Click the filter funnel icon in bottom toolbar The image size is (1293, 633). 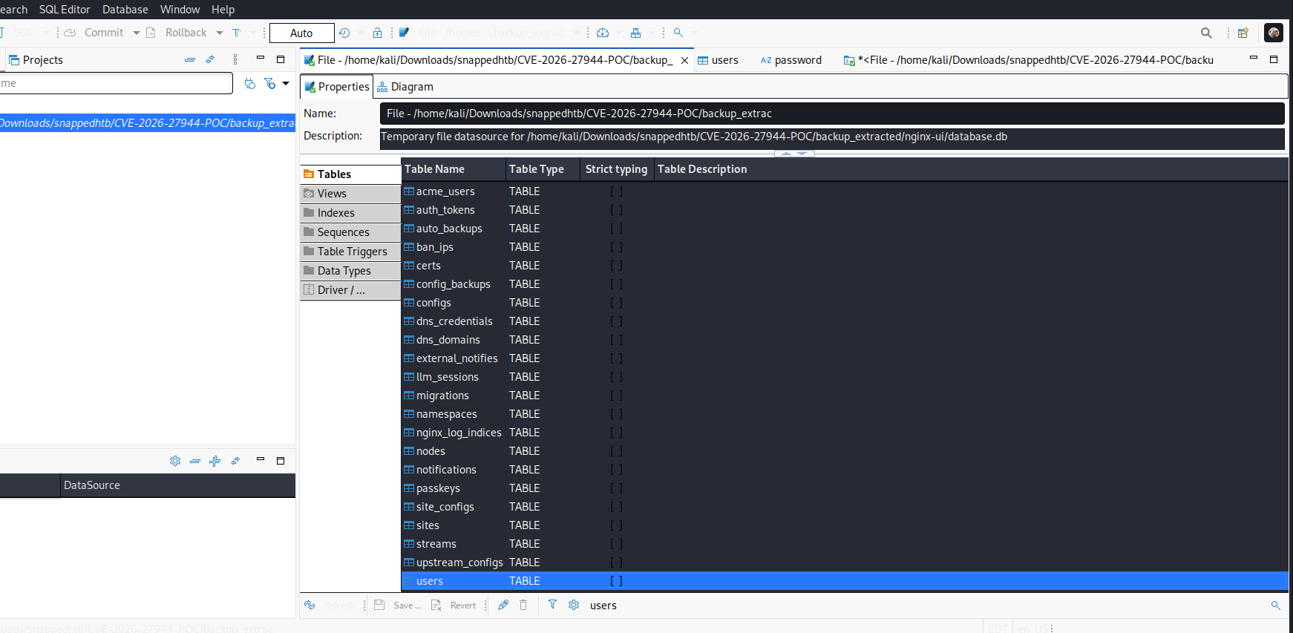tap(552, 605)
